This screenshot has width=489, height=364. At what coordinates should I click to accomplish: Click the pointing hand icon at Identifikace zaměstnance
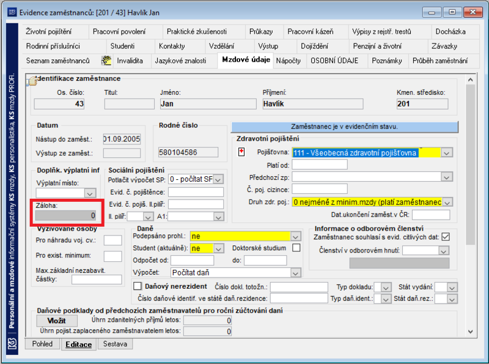(x=32, y=81)
